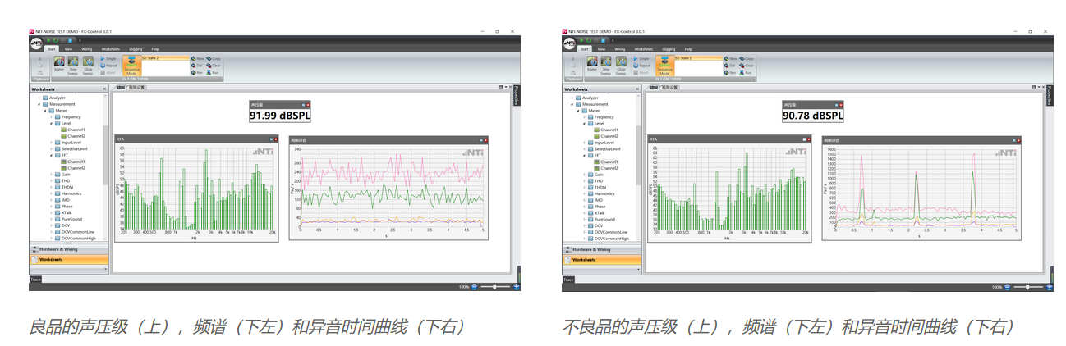Select Level Channel2 in left window tree

tap(76, 136)
